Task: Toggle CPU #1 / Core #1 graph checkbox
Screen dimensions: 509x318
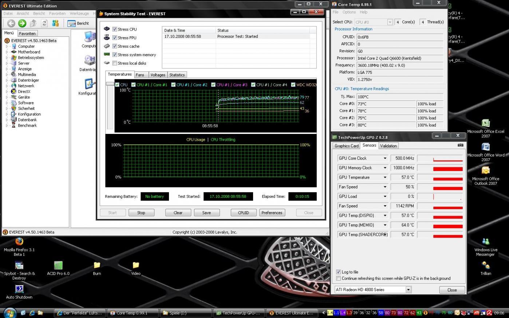Action: click(x=134, y=85)
